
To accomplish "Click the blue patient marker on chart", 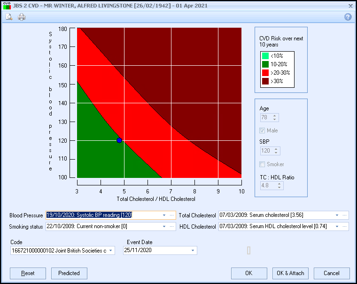I will [x=119, y=140].
